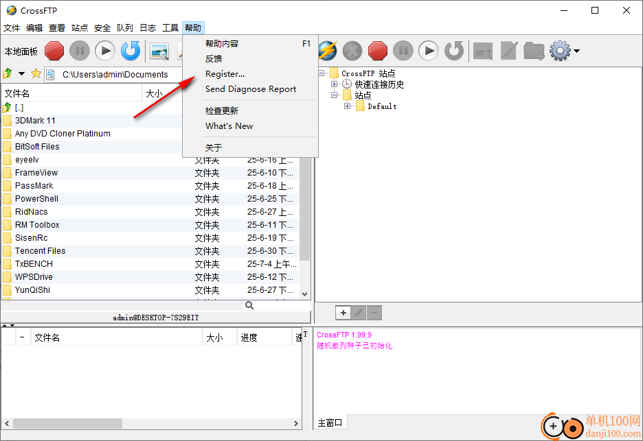Select 检查更新 menu entry
The width and height of the screenshot is (643, 441).
pos(250,110)
